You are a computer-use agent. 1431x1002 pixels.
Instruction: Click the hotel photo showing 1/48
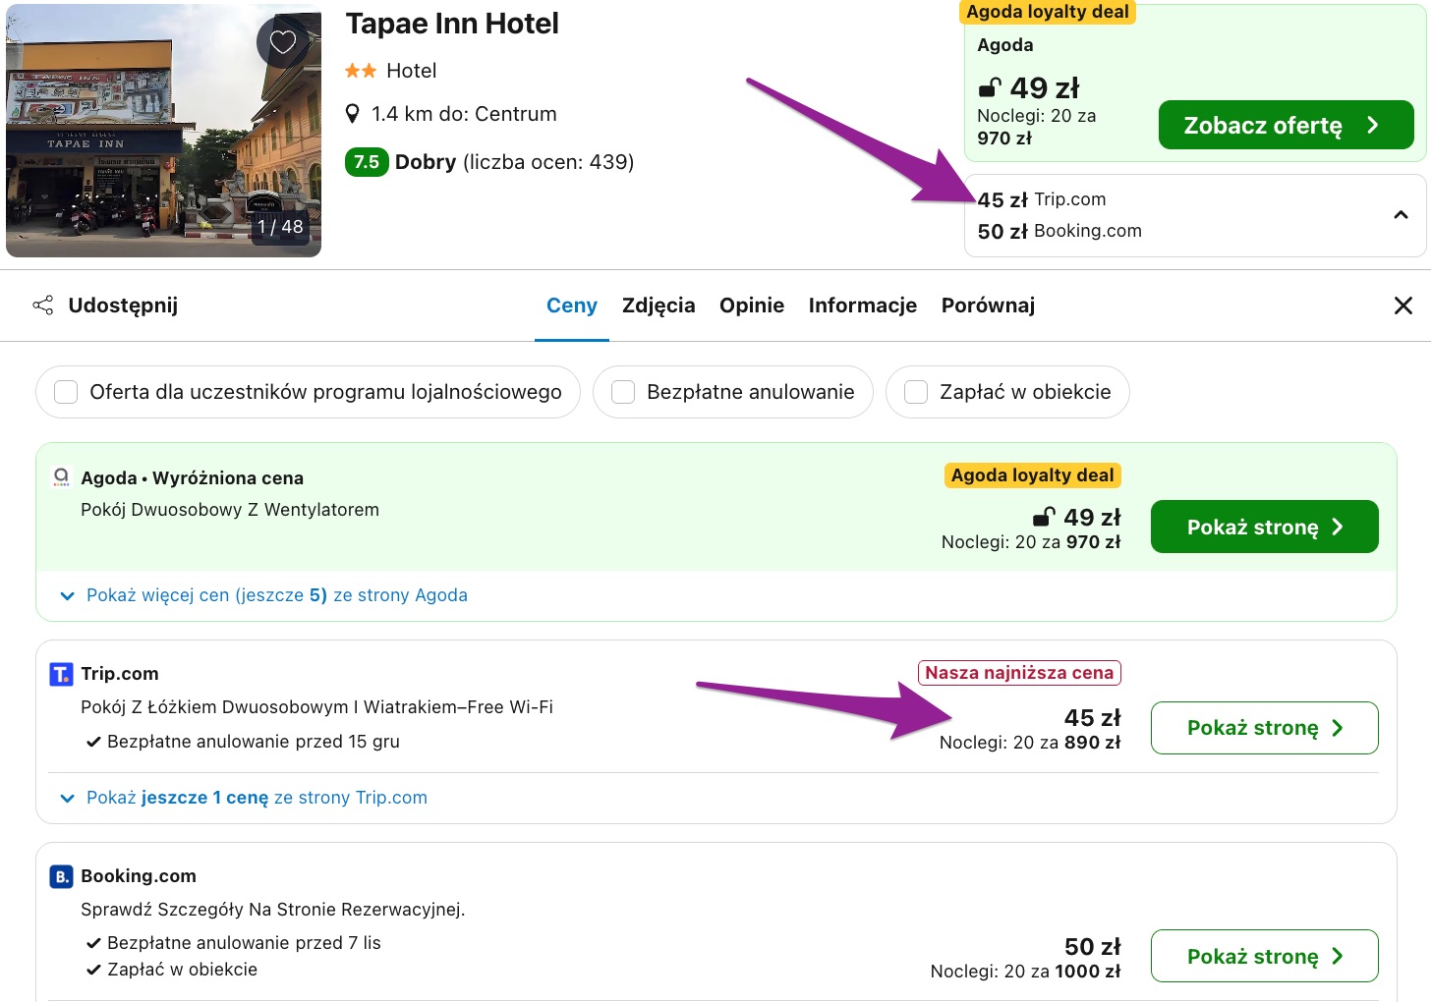(163, 131)
